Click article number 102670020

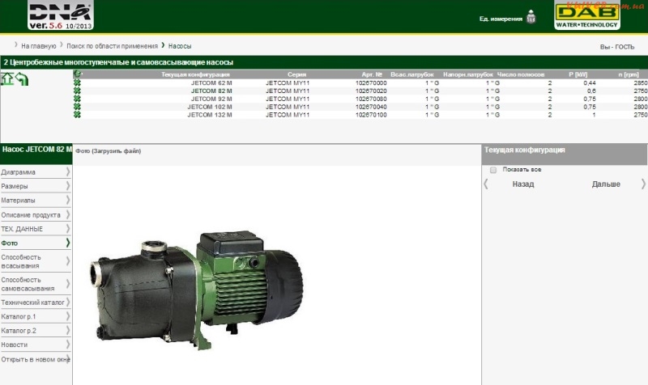(x=371, y=91)
